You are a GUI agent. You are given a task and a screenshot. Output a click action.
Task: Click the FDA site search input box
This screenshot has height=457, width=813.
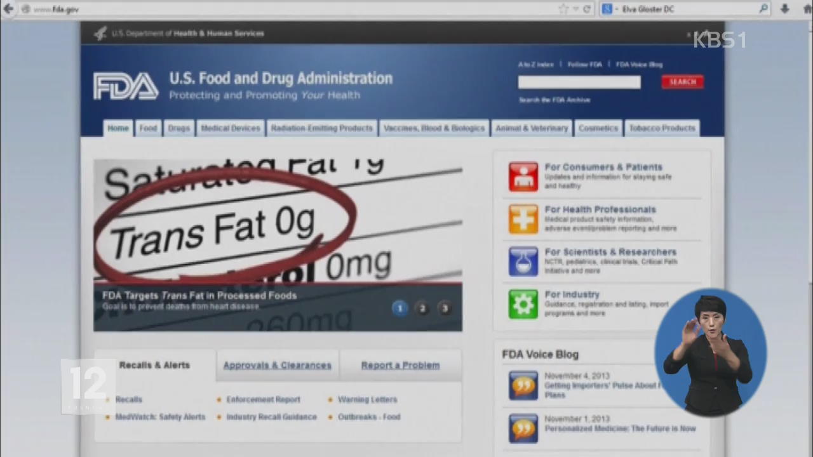tap(579, 82)
